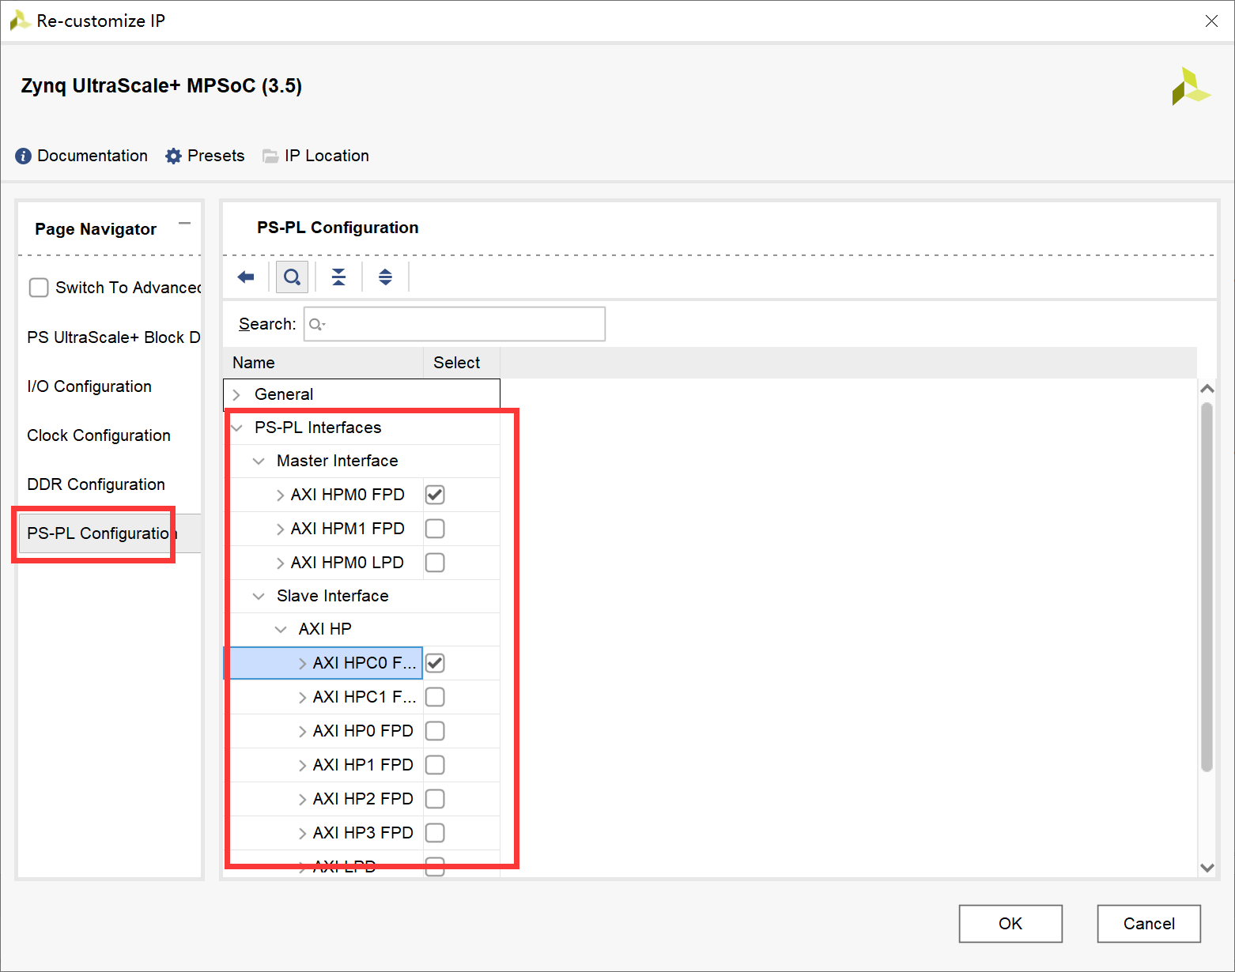1235x972 pixels.
Task: Collapse the PS-PL Interfaces node
Action: pyautogui.click(x=236, y=428)
